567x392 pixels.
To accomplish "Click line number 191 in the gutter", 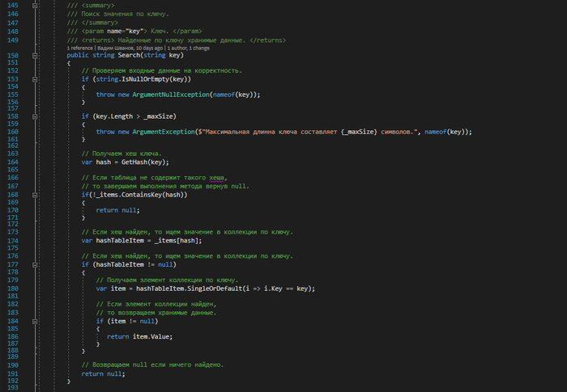I will 12,373.
